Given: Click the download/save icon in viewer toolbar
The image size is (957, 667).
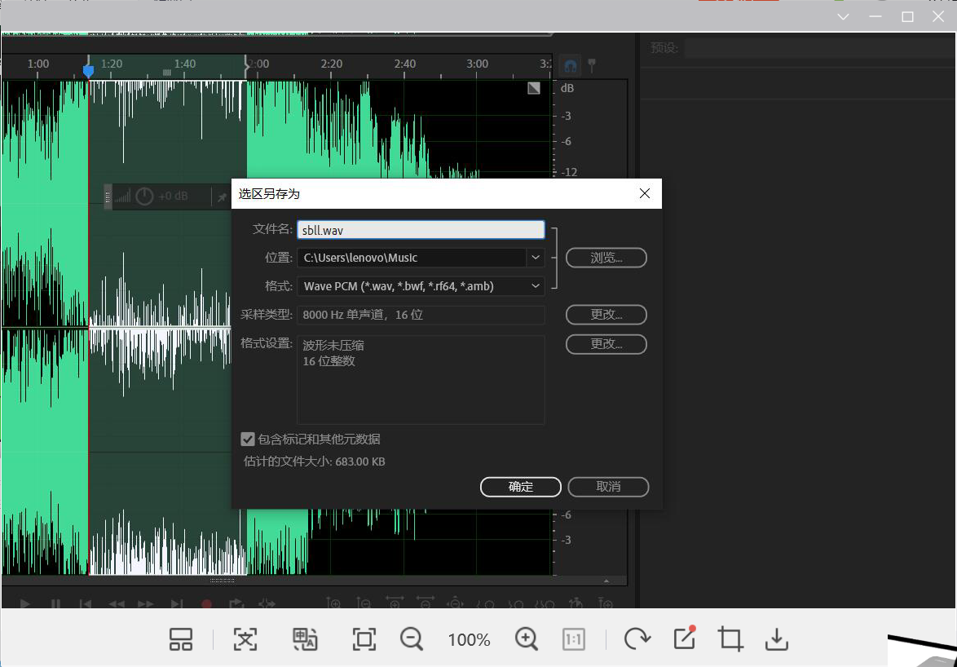Looking at the screenshot, I should click(777, 639).
